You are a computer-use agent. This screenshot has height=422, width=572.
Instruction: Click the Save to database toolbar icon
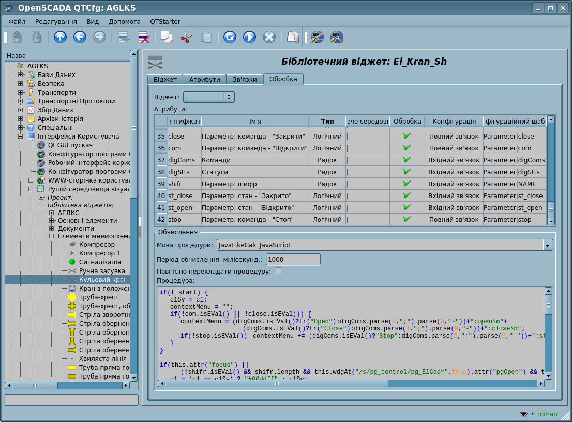tap(37, 37)
